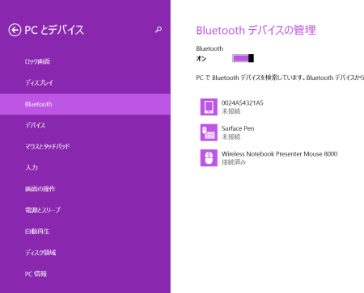This screenshot has height=293, width=364.
Task: Go back using the circled arrow icon
Action: coord(15,30)
